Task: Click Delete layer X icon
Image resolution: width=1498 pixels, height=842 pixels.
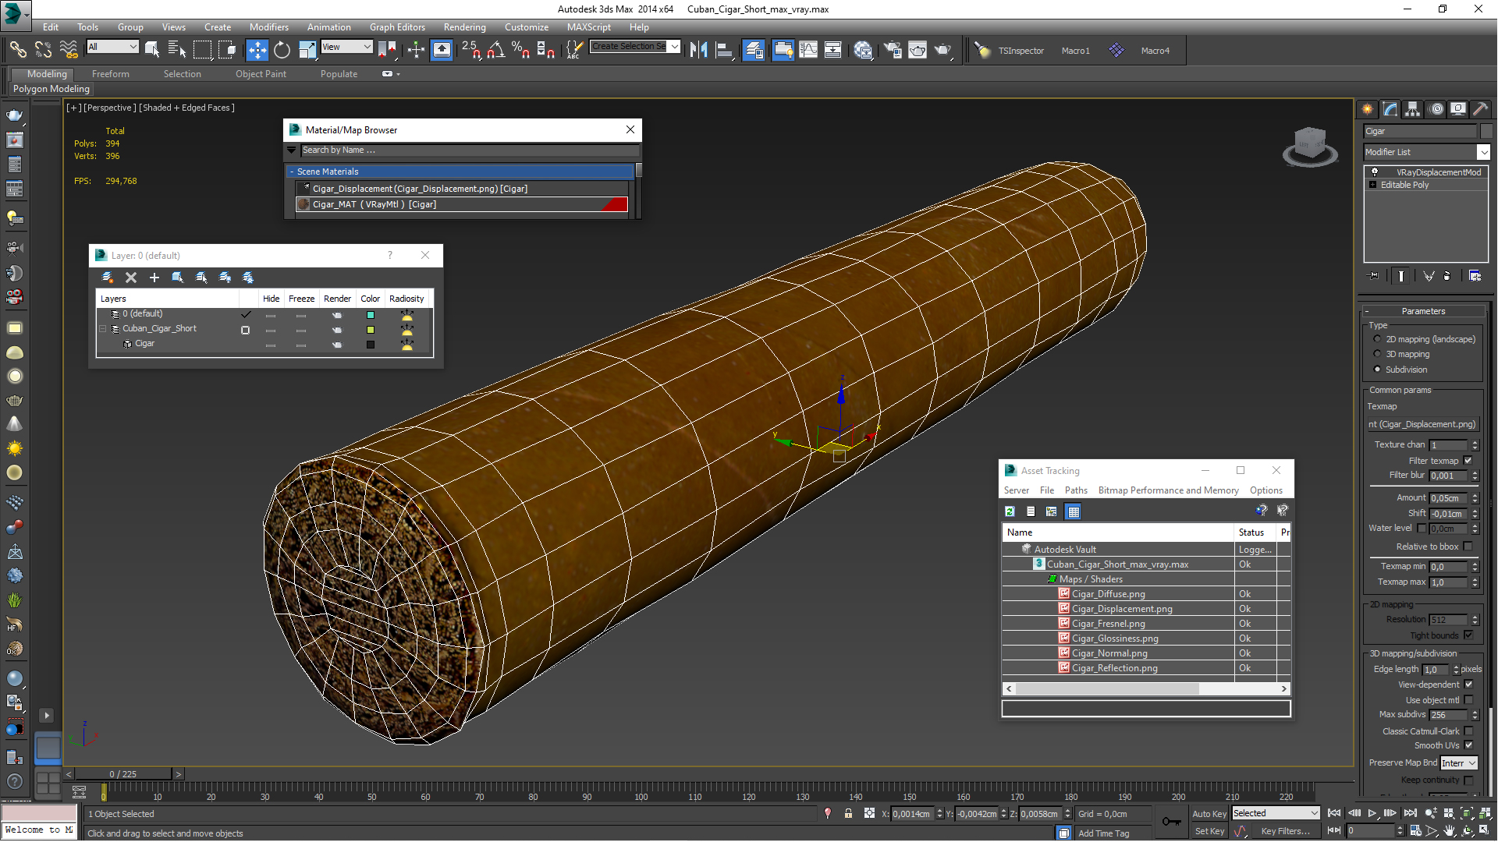Action: (131, 278)
